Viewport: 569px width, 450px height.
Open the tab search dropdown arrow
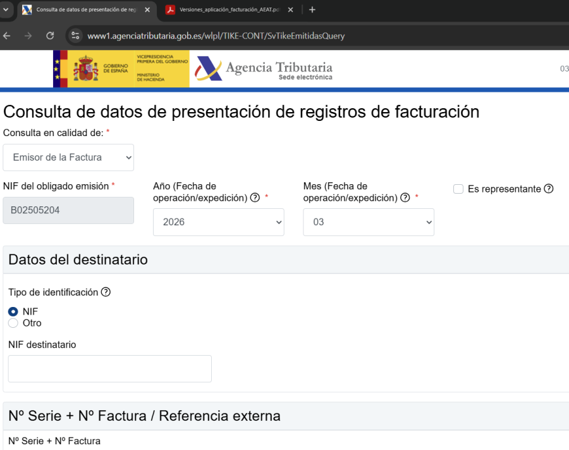(x=6, y=9)
